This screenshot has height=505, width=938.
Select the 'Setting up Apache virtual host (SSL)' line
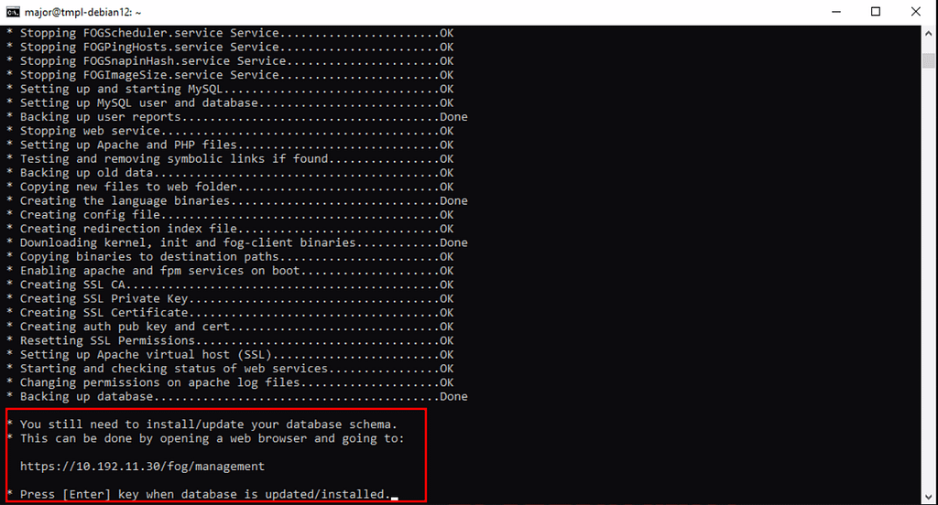point(230,354)
